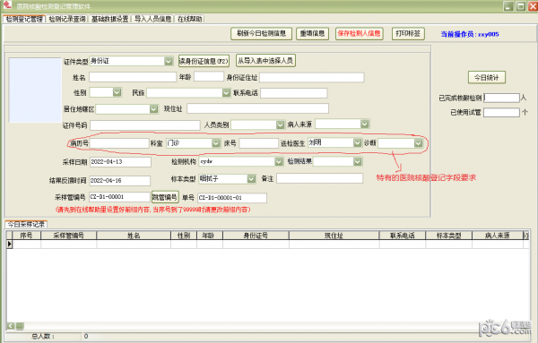Expand the 人员类别 dropdown
This screenshot has height=343, width=538.
281,124
